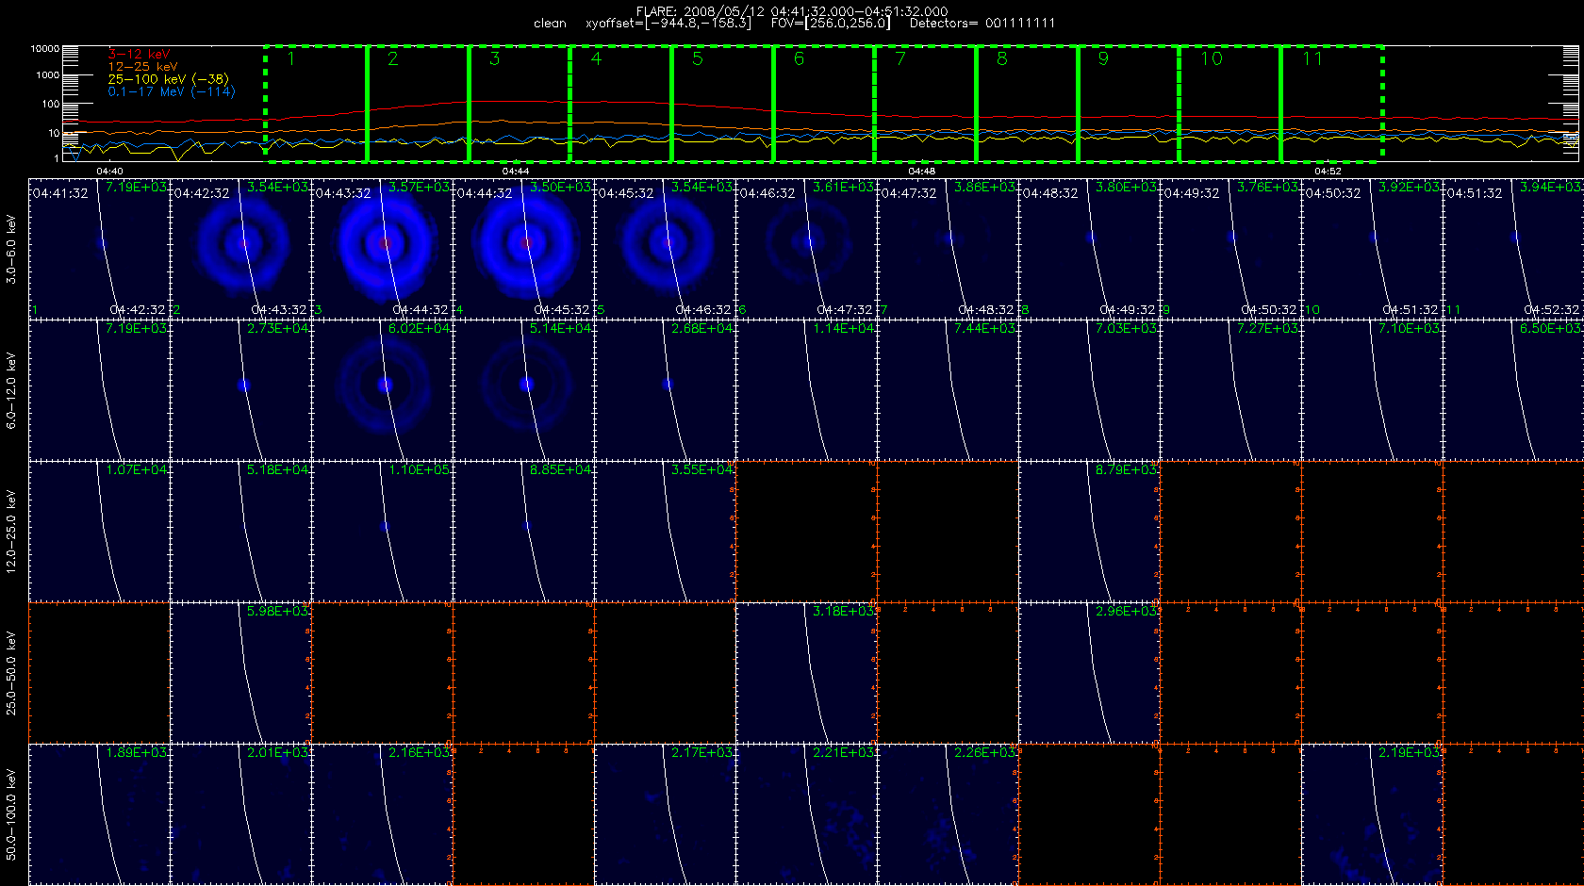This screenshot has height=886, width=1584.
Task: Open the 25.0-50.0 keV image with peak 2.96E+03
Action: tap(1089, 673)
